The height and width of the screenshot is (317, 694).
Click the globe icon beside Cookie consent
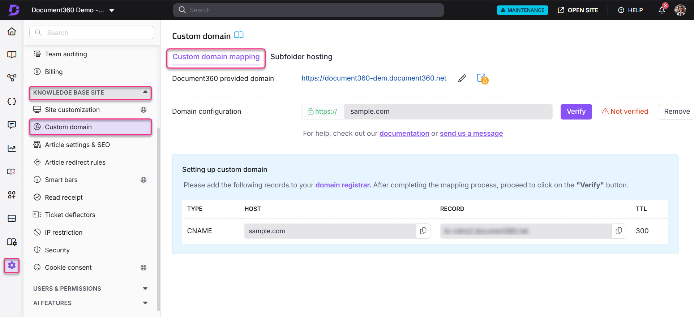(x=143, y=268)
